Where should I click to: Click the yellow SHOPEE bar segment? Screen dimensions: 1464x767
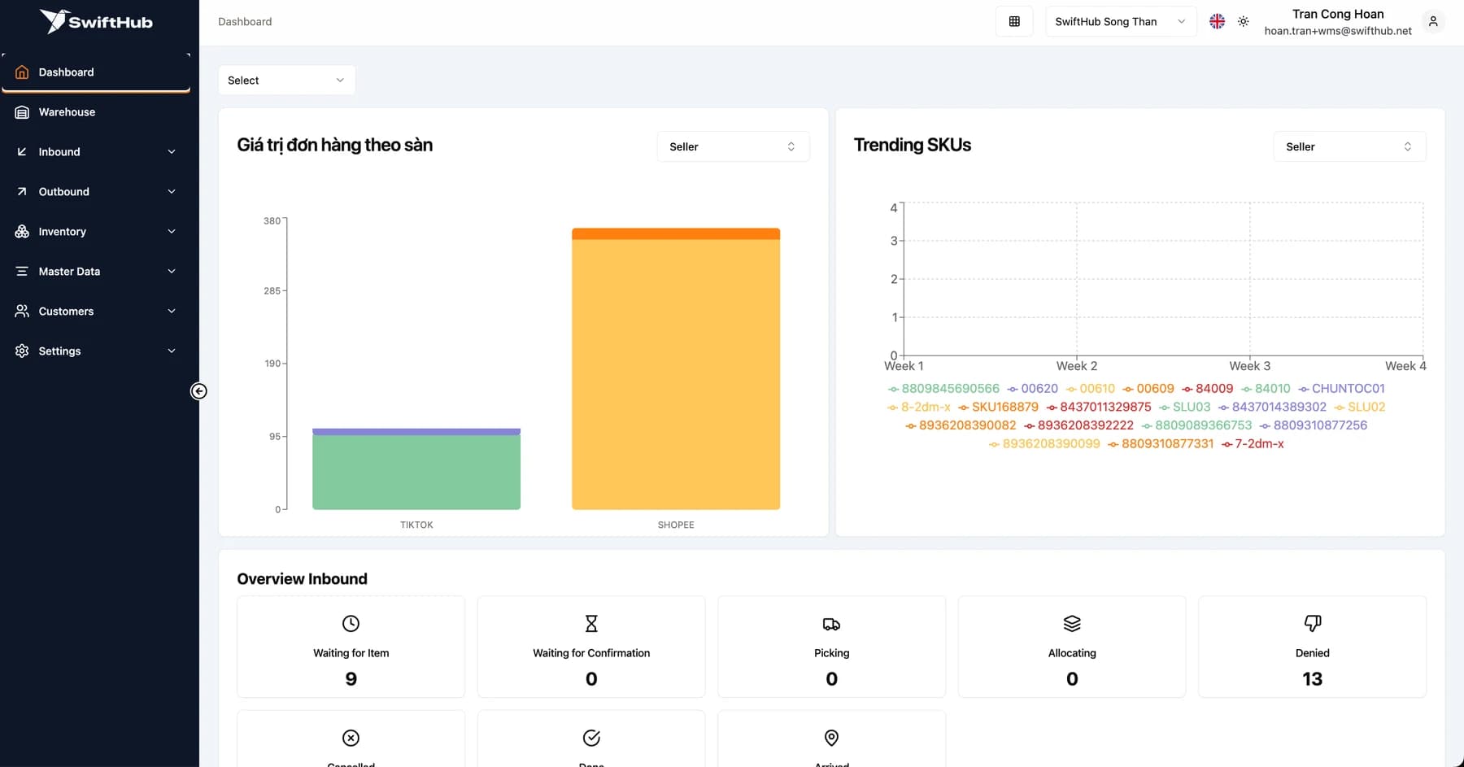676,374
